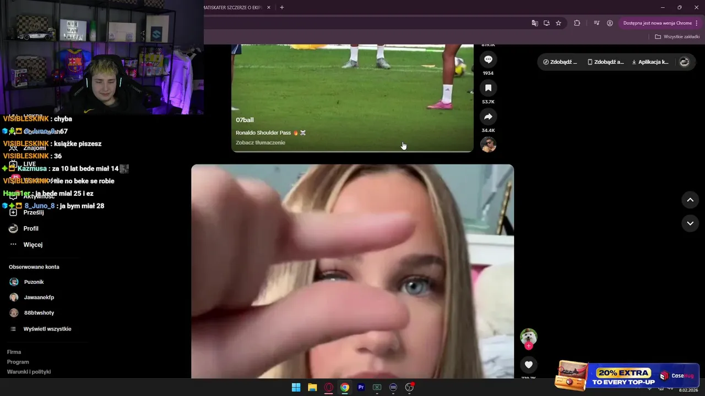Open the Wszystkie zakładki bookmarks folder
This screenshot has width=705, height=396.
(677, 37)
